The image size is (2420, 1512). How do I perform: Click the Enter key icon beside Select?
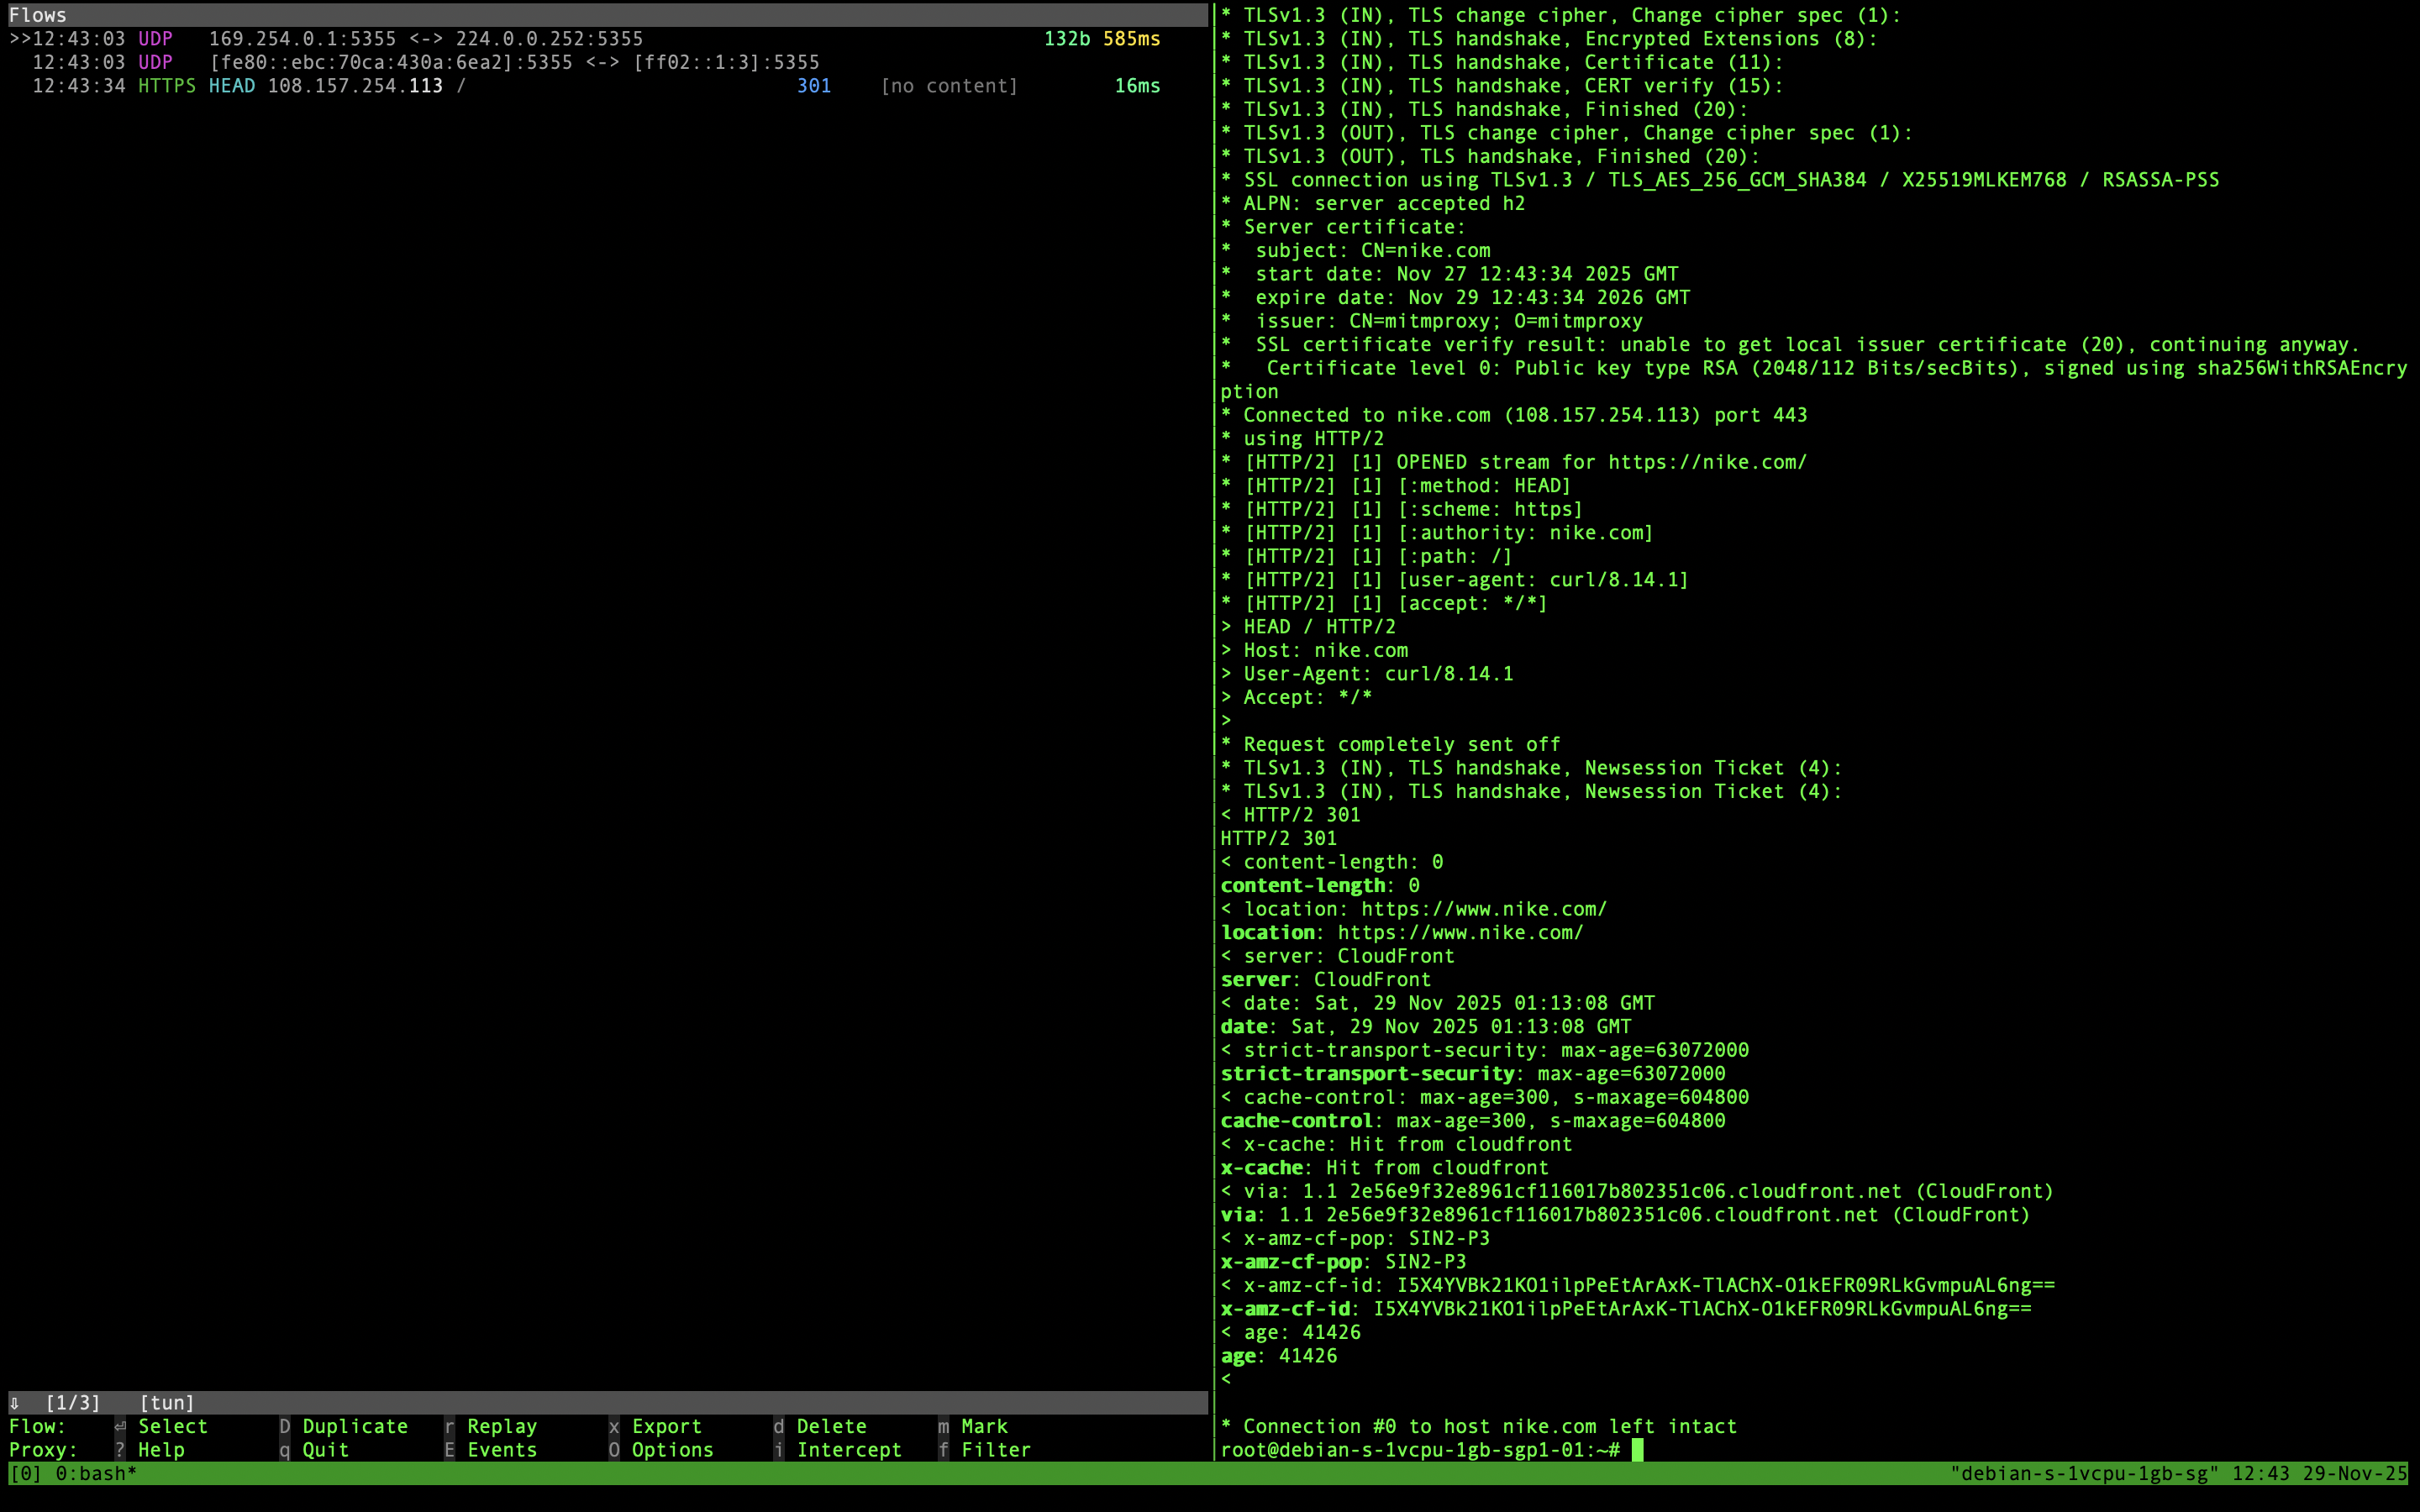[120, 1427]
